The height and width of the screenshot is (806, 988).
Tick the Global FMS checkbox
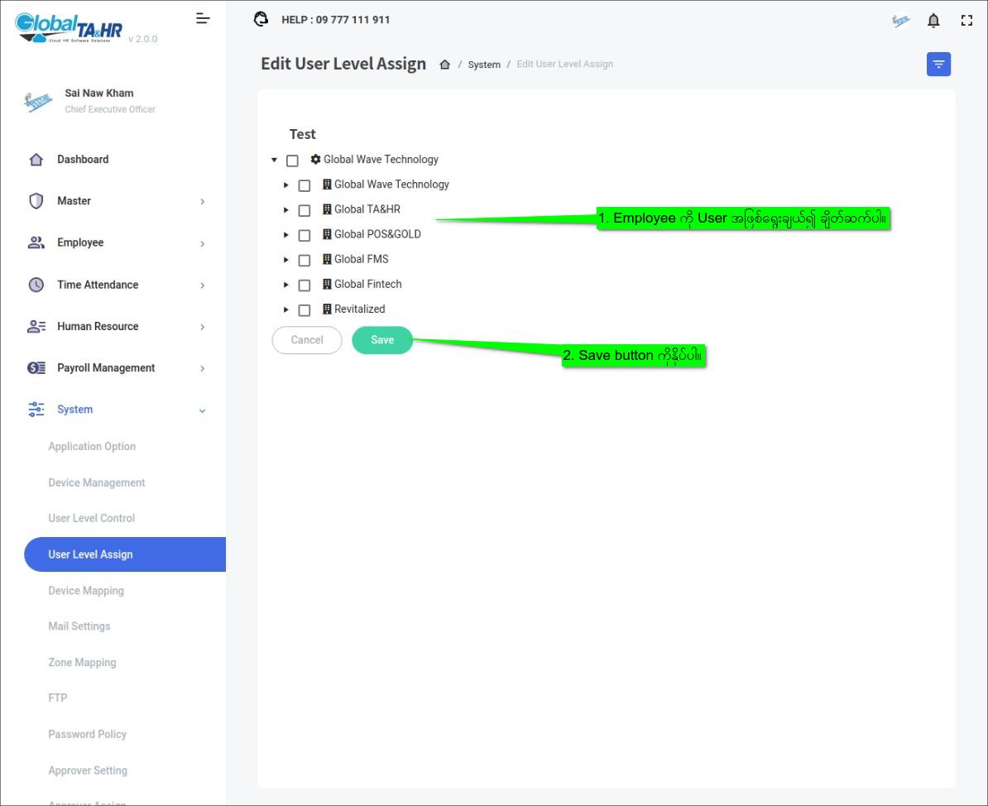(305, 260)
